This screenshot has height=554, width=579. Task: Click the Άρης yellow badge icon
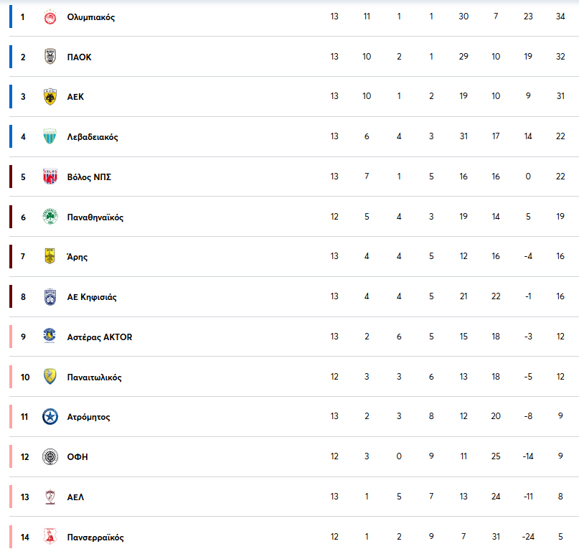click(50, 257)
